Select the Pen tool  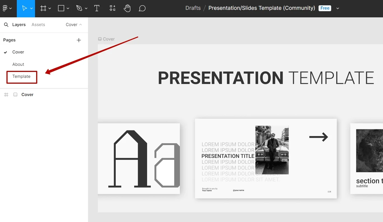[x=79, y=8]
